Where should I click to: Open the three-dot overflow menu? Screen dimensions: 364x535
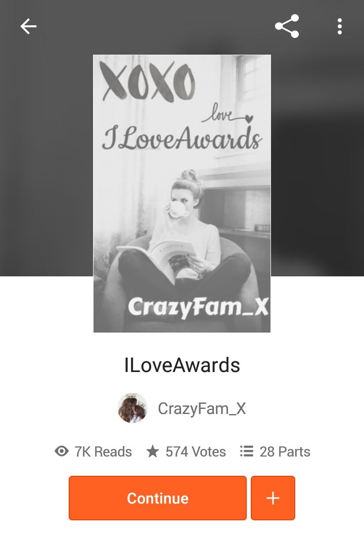(x=339, y=27)
